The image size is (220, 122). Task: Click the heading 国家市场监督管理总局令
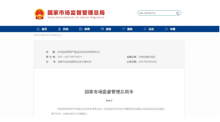(109, 92)
